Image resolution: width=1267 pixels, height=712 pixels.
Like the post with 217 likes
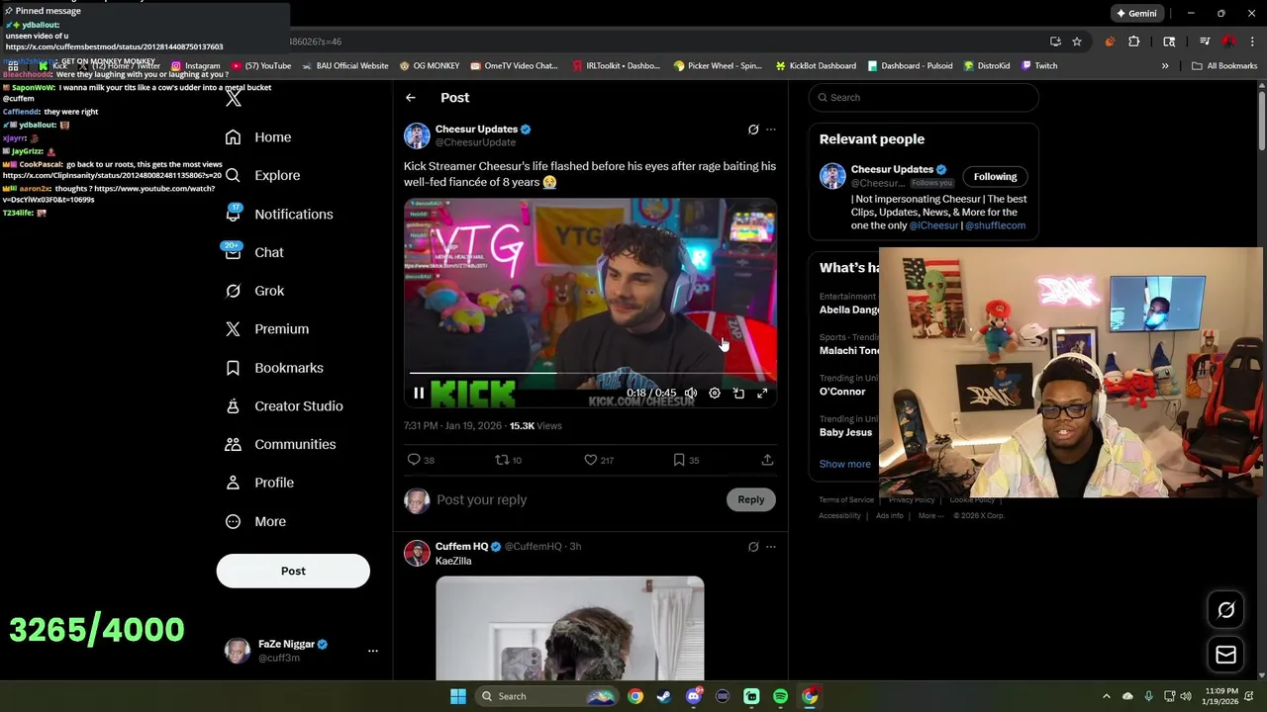coord(599,460)
